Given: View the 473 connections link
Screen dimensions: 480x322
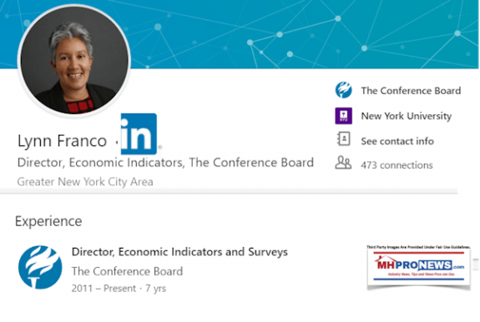Looking at the screenshot, I should point(397,165).
